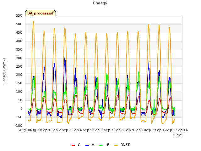The image size is (201, 151).
Task: Click the Sep 8 x-axis date label
Action: click(x=119, y=130)
